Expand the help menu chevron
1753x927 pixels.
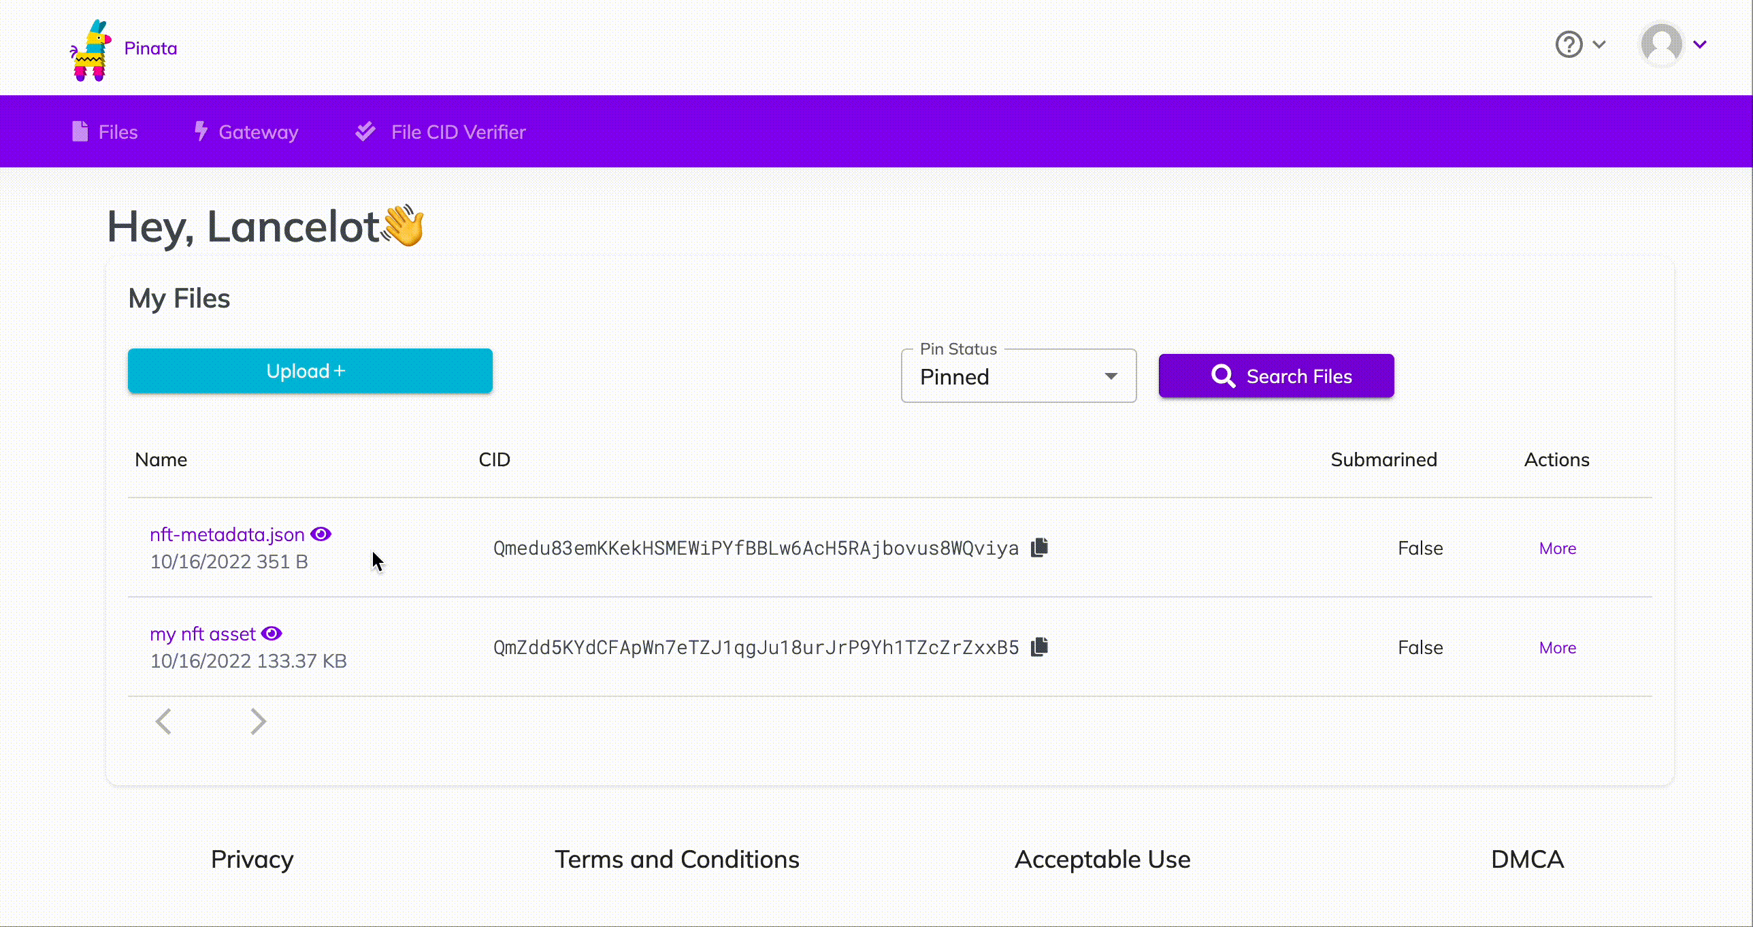point(1599,45)
